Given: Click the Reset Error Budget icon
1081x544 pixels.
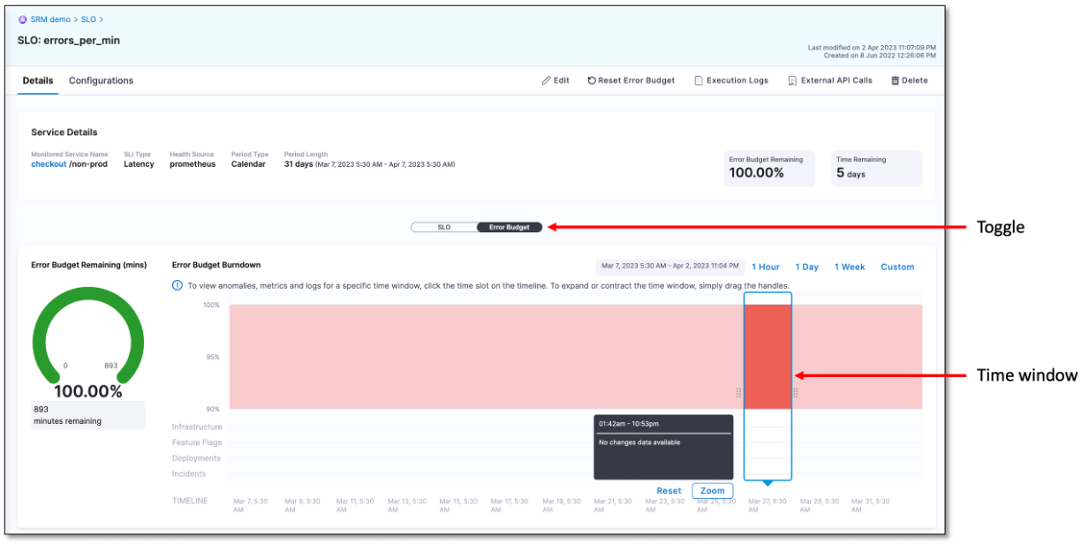Looking at the screenshot, I should coord(590,80).
